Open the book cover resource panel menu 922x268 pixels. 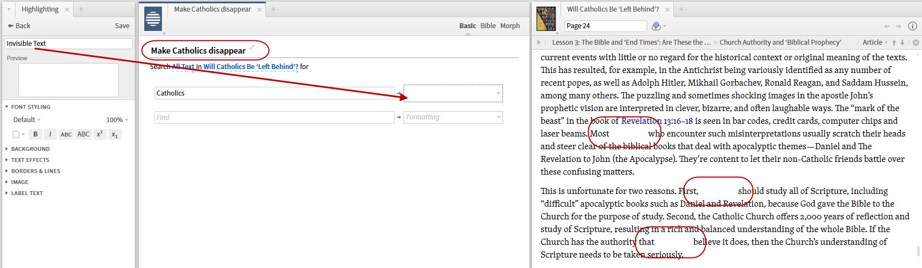pyautogui.click(x=546, y=19)
